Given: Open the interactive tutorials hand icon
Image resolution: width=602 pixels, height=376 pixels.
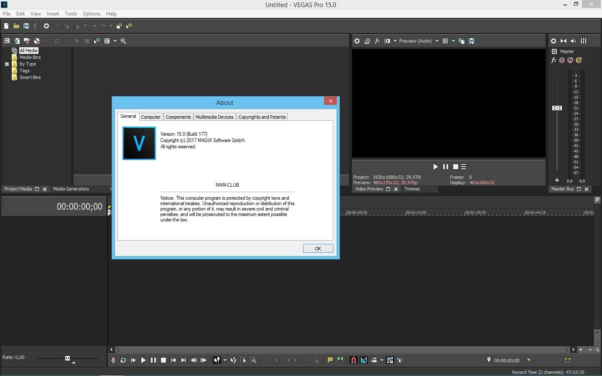Looking at the screenshot, I should pos(119,26).
